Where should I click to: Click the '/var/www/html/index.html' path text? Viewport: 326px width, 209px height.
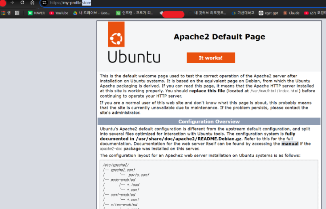pyautogui.click(x=274, y=91)
